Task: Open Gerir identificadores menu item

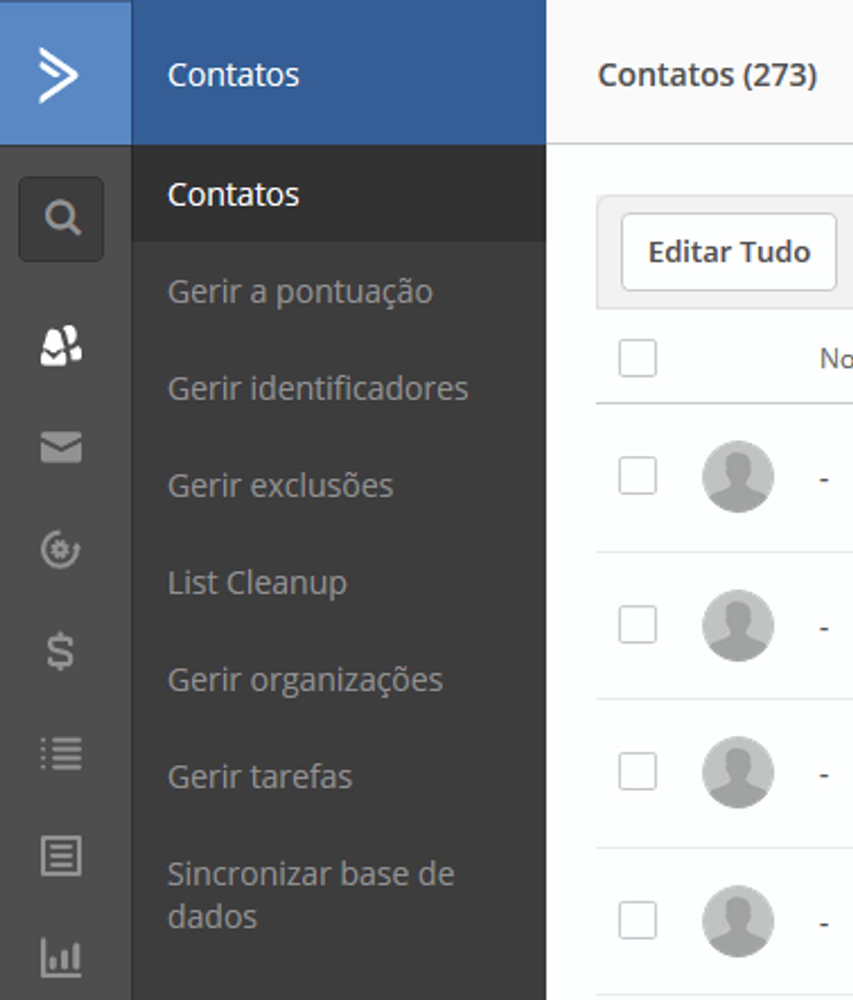Action: coord(318,388)
